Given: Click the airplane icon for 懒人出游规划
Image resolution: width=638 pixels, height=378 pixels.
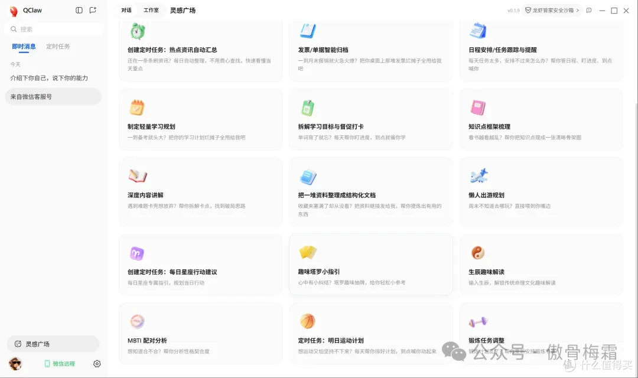Looking at the screenshot, I should click(x=479, y=176).
